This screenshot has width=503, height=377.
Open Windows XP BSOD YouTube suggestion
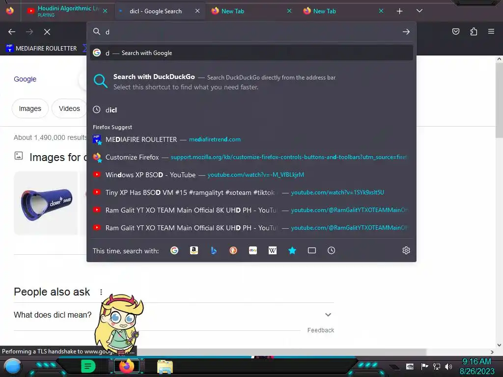[x=251, y=175]
